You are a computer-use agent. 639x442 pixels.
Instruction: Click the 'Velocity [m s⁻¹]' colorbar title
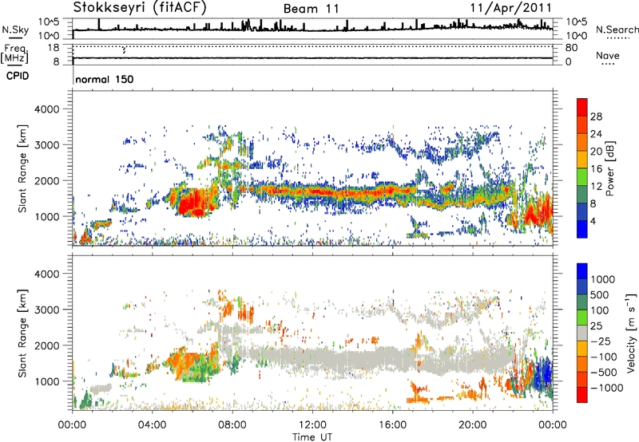click(631, 333)
